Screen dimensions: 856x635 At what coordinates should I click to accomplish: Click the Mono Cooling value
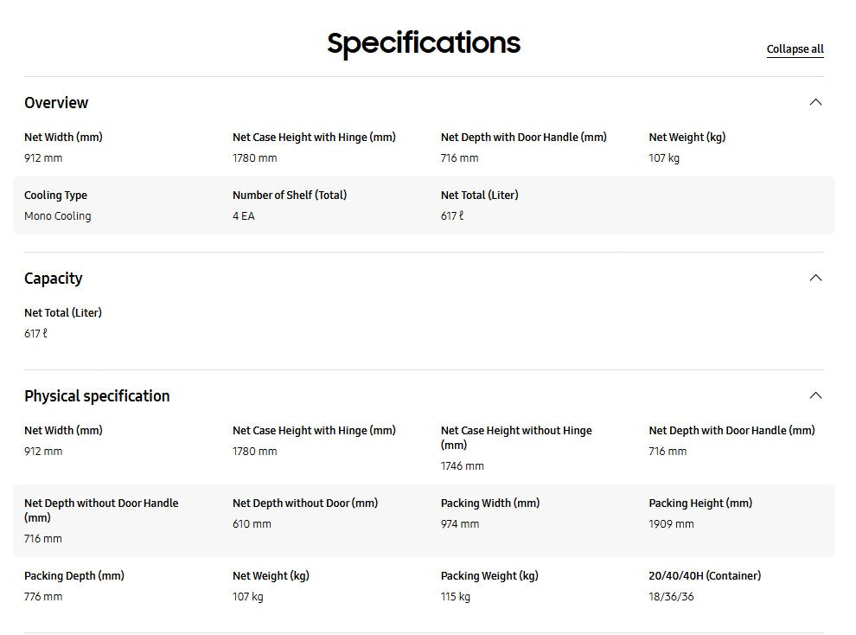click(x=57, y=216)
